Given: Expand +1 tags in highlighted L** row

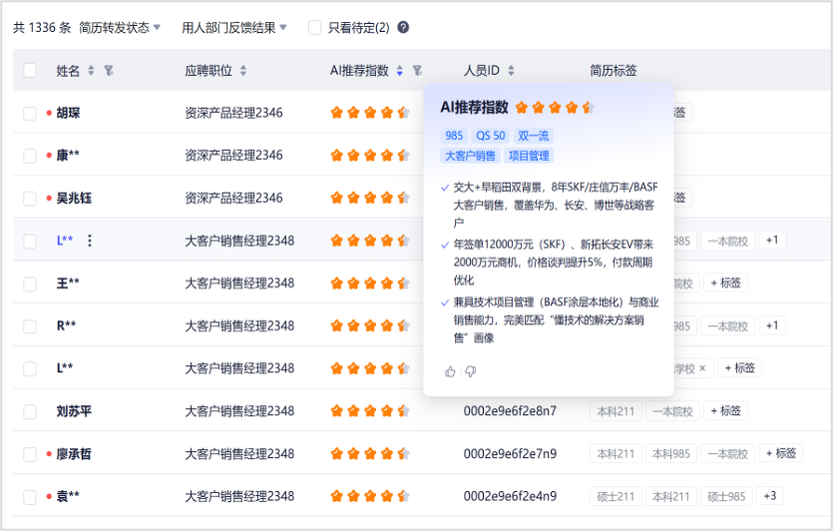Looking at the screenshot, I should 772,240.
